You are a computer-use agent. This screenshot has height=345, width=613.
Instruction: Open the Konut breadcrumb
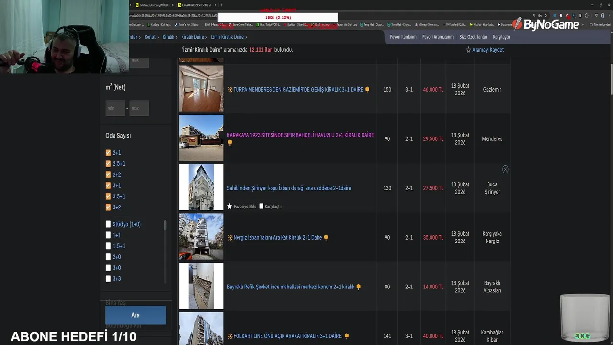pyautogui.click(x=150, y=37)
